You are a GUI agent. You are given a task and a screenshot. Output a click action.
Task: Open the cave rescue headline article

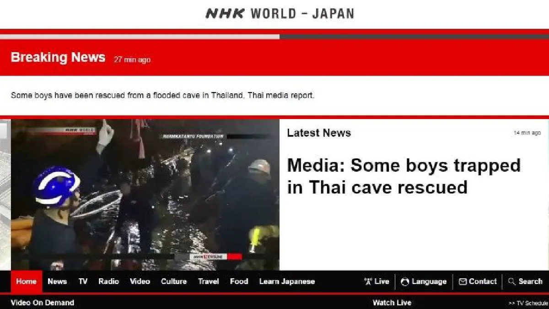[x=404, y=176]
